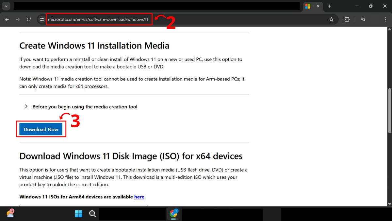Image resolution: width=392 pixels, height=221 pixels.
Task: Open the media controls icon in toolbar
Action: click(363, 19)
